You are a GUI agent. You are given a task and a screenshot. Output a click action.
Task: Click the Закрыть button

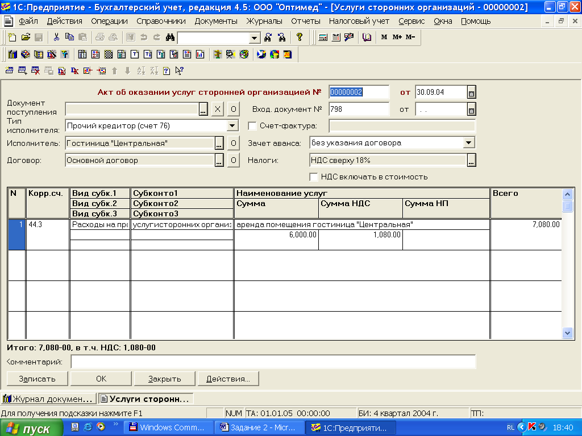[x=164, y=379]
